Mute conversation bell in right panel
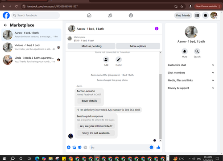 click(185, 51)
